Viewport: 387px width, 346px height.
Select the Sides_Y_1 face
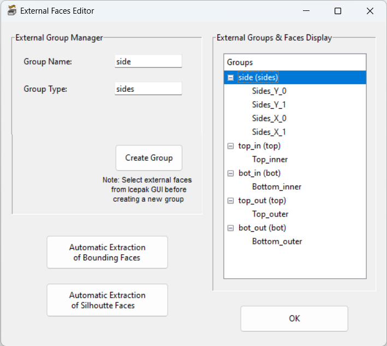coord(269,105)
